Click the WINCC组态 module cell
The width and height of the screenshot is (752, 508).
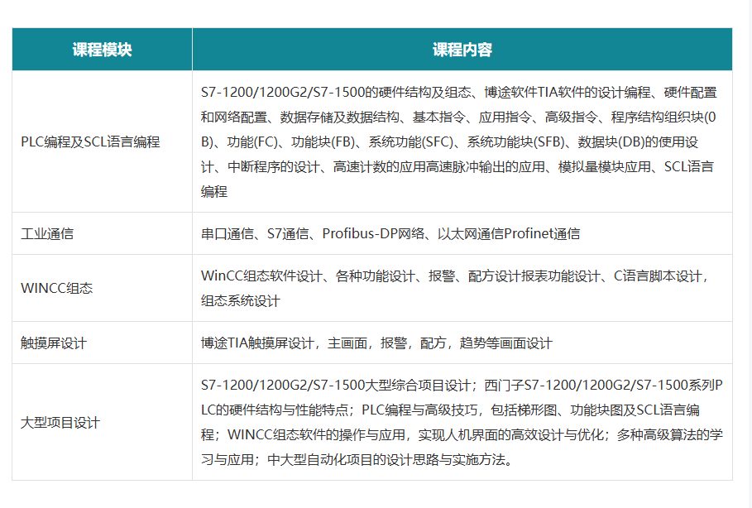click(x=102, y=288)
